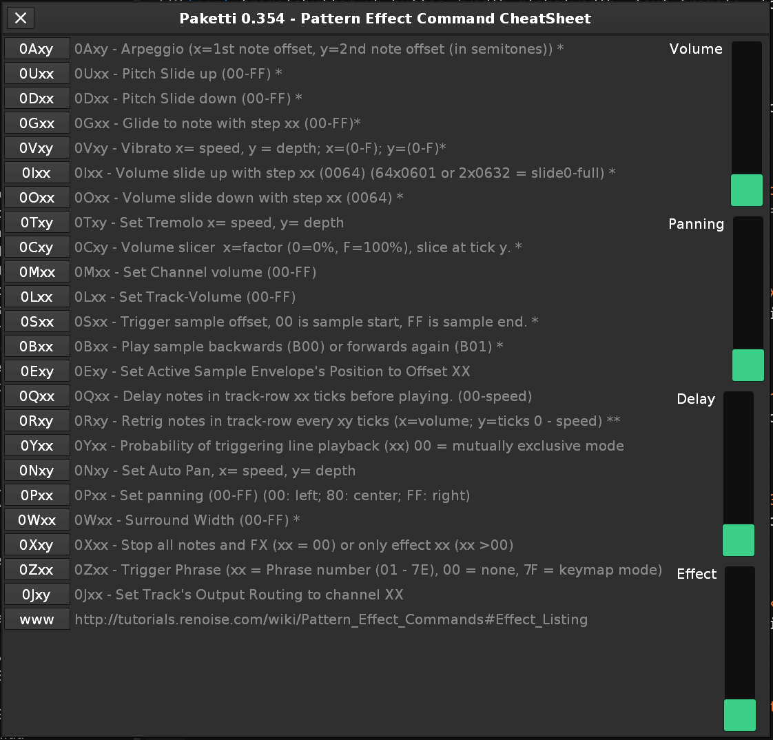Viewport: 773px width, 740px height.
Task: Click the green Delay slider handle
Action: pyautogui.click(x=738, y=540)
